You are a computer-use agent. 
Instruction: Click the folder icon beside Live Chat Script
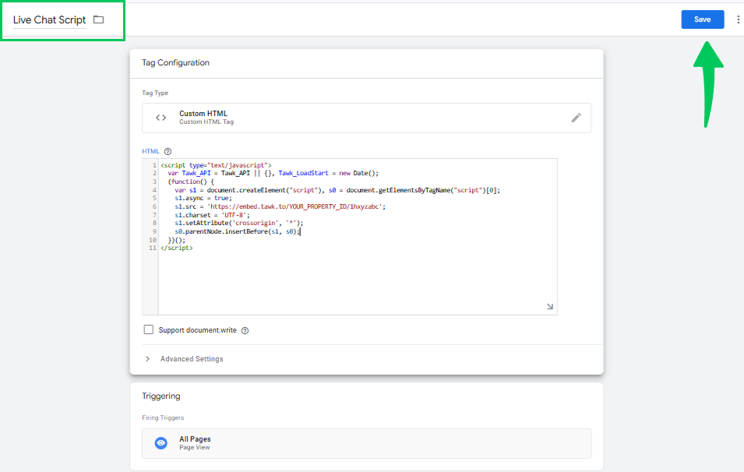pos(98,19)
